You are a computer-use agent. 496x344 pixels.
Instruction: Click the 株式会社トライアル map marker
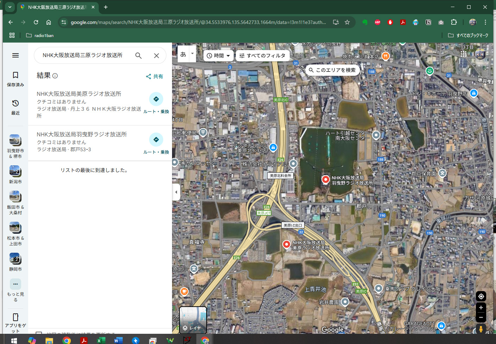293,164
